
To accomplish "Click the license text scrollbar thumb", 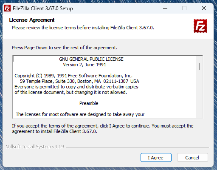I will click(199, 67).
